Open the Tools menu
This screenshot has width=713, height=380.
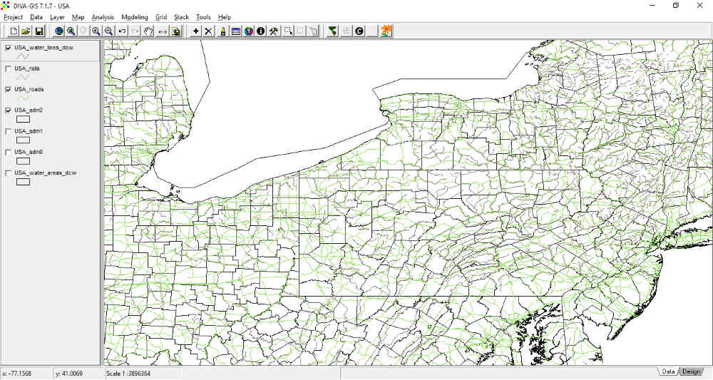pos(203,17)
